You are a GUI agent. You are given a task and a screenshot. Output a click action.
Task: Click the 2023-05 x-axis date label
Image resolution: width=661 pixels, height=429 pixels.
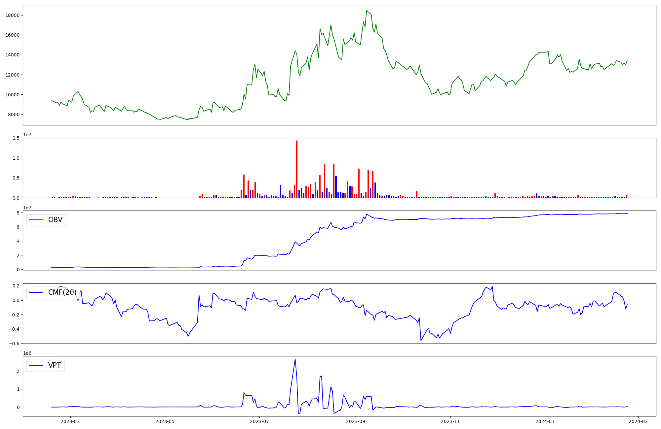click(165, 421)
